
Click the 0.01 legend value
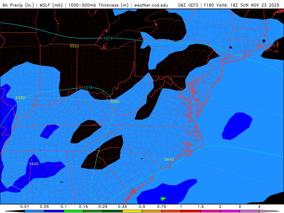pyautogui.click(x=24, y=207)
